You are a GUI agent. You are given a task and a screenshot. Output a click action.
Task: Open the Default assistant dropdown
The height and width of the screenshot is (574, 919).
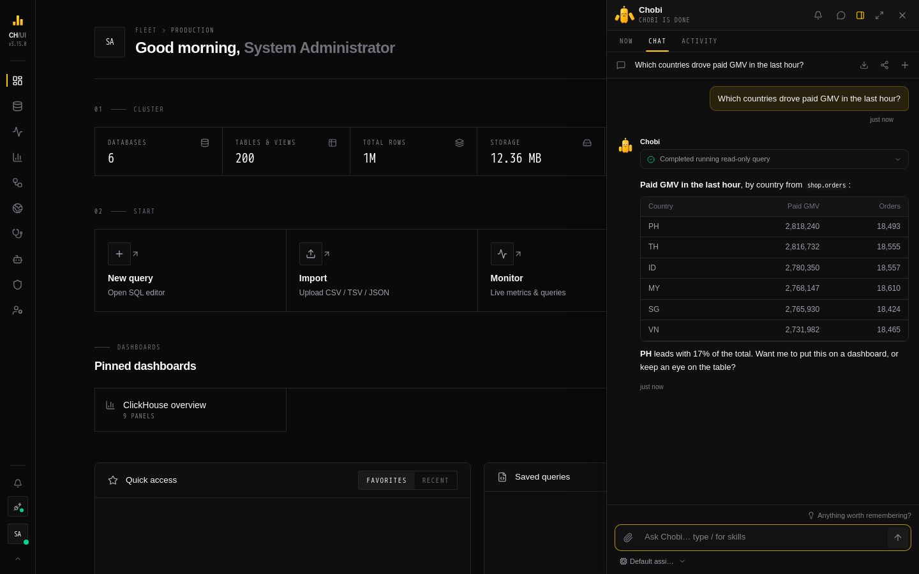[652, 561]
